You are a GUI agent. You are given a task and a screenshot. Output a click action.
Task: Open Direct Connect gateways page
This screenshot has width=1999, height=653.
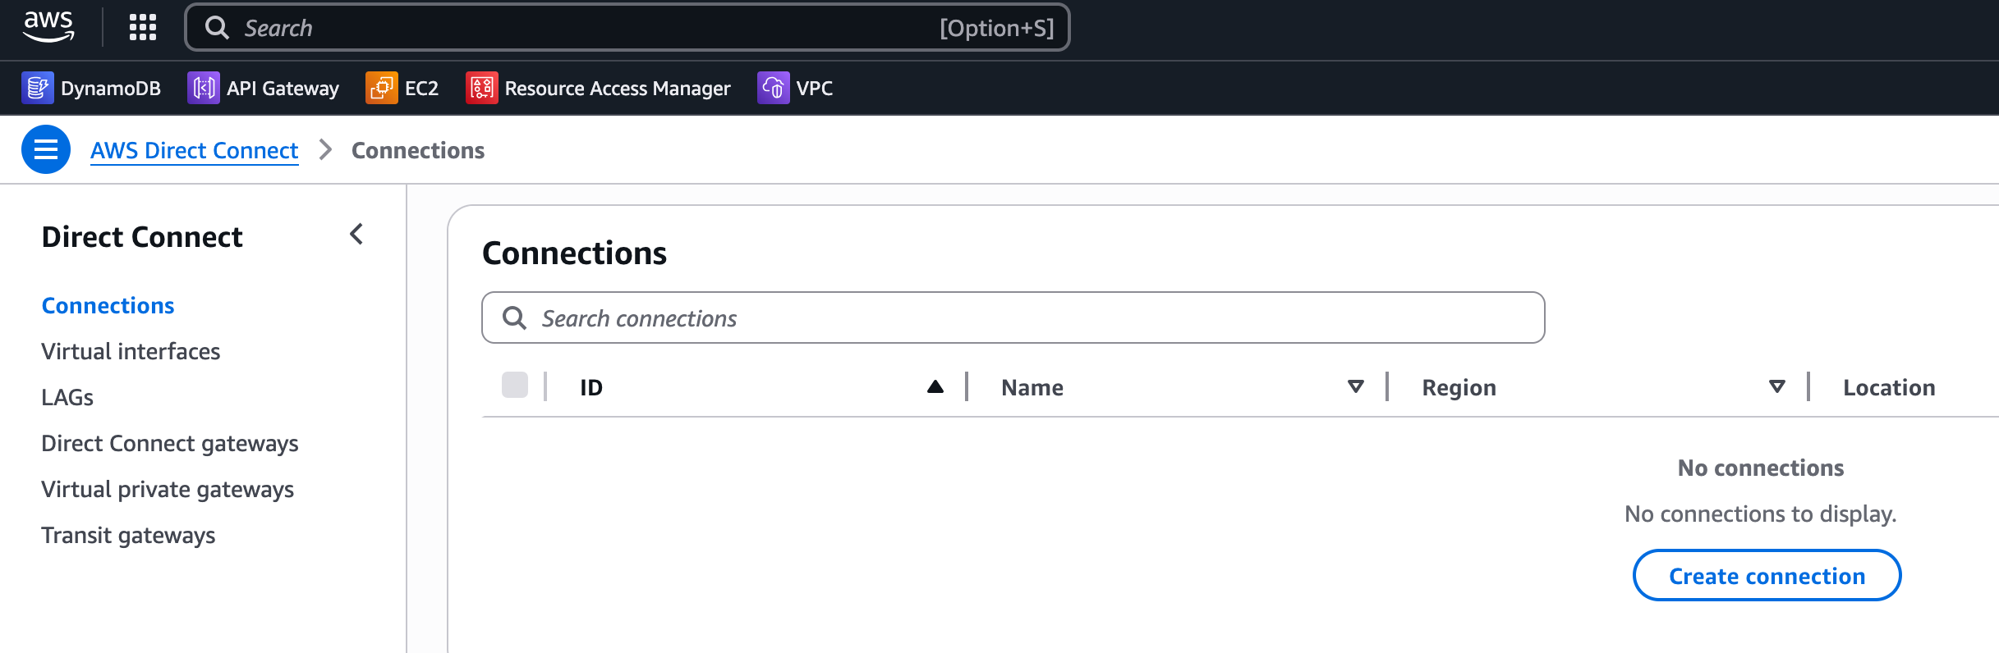tap(170, 443)
